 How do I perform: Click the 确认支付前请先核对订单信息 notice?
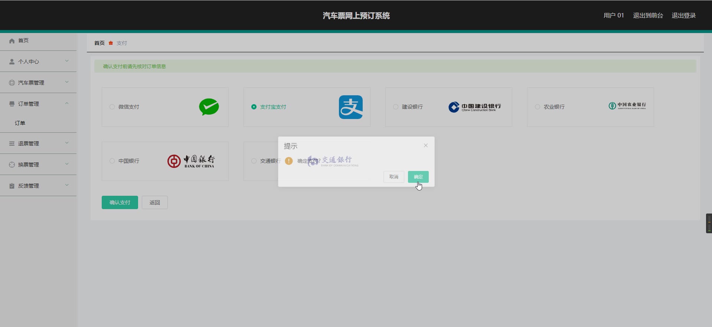point(134,66)
